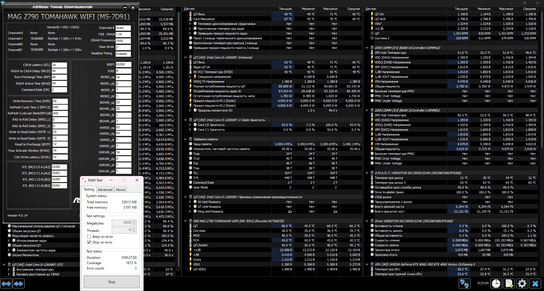Image resolution: width=544 pixels, height=291 pixels.
Task: Click the CAS# Latency (tCL) value field
Action: click(60, 65)
